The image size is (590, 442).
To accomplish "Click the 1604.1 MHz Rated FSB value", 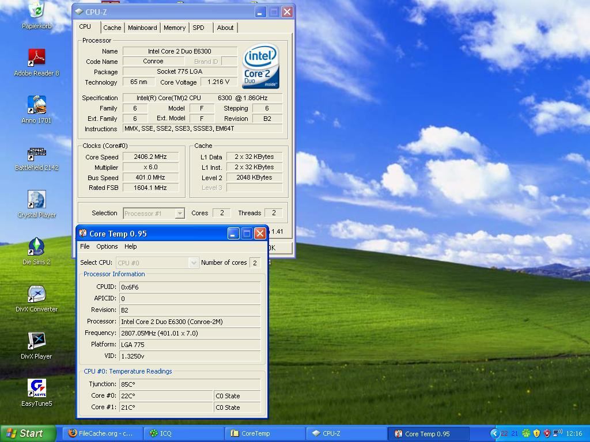I will click(150, 188).
